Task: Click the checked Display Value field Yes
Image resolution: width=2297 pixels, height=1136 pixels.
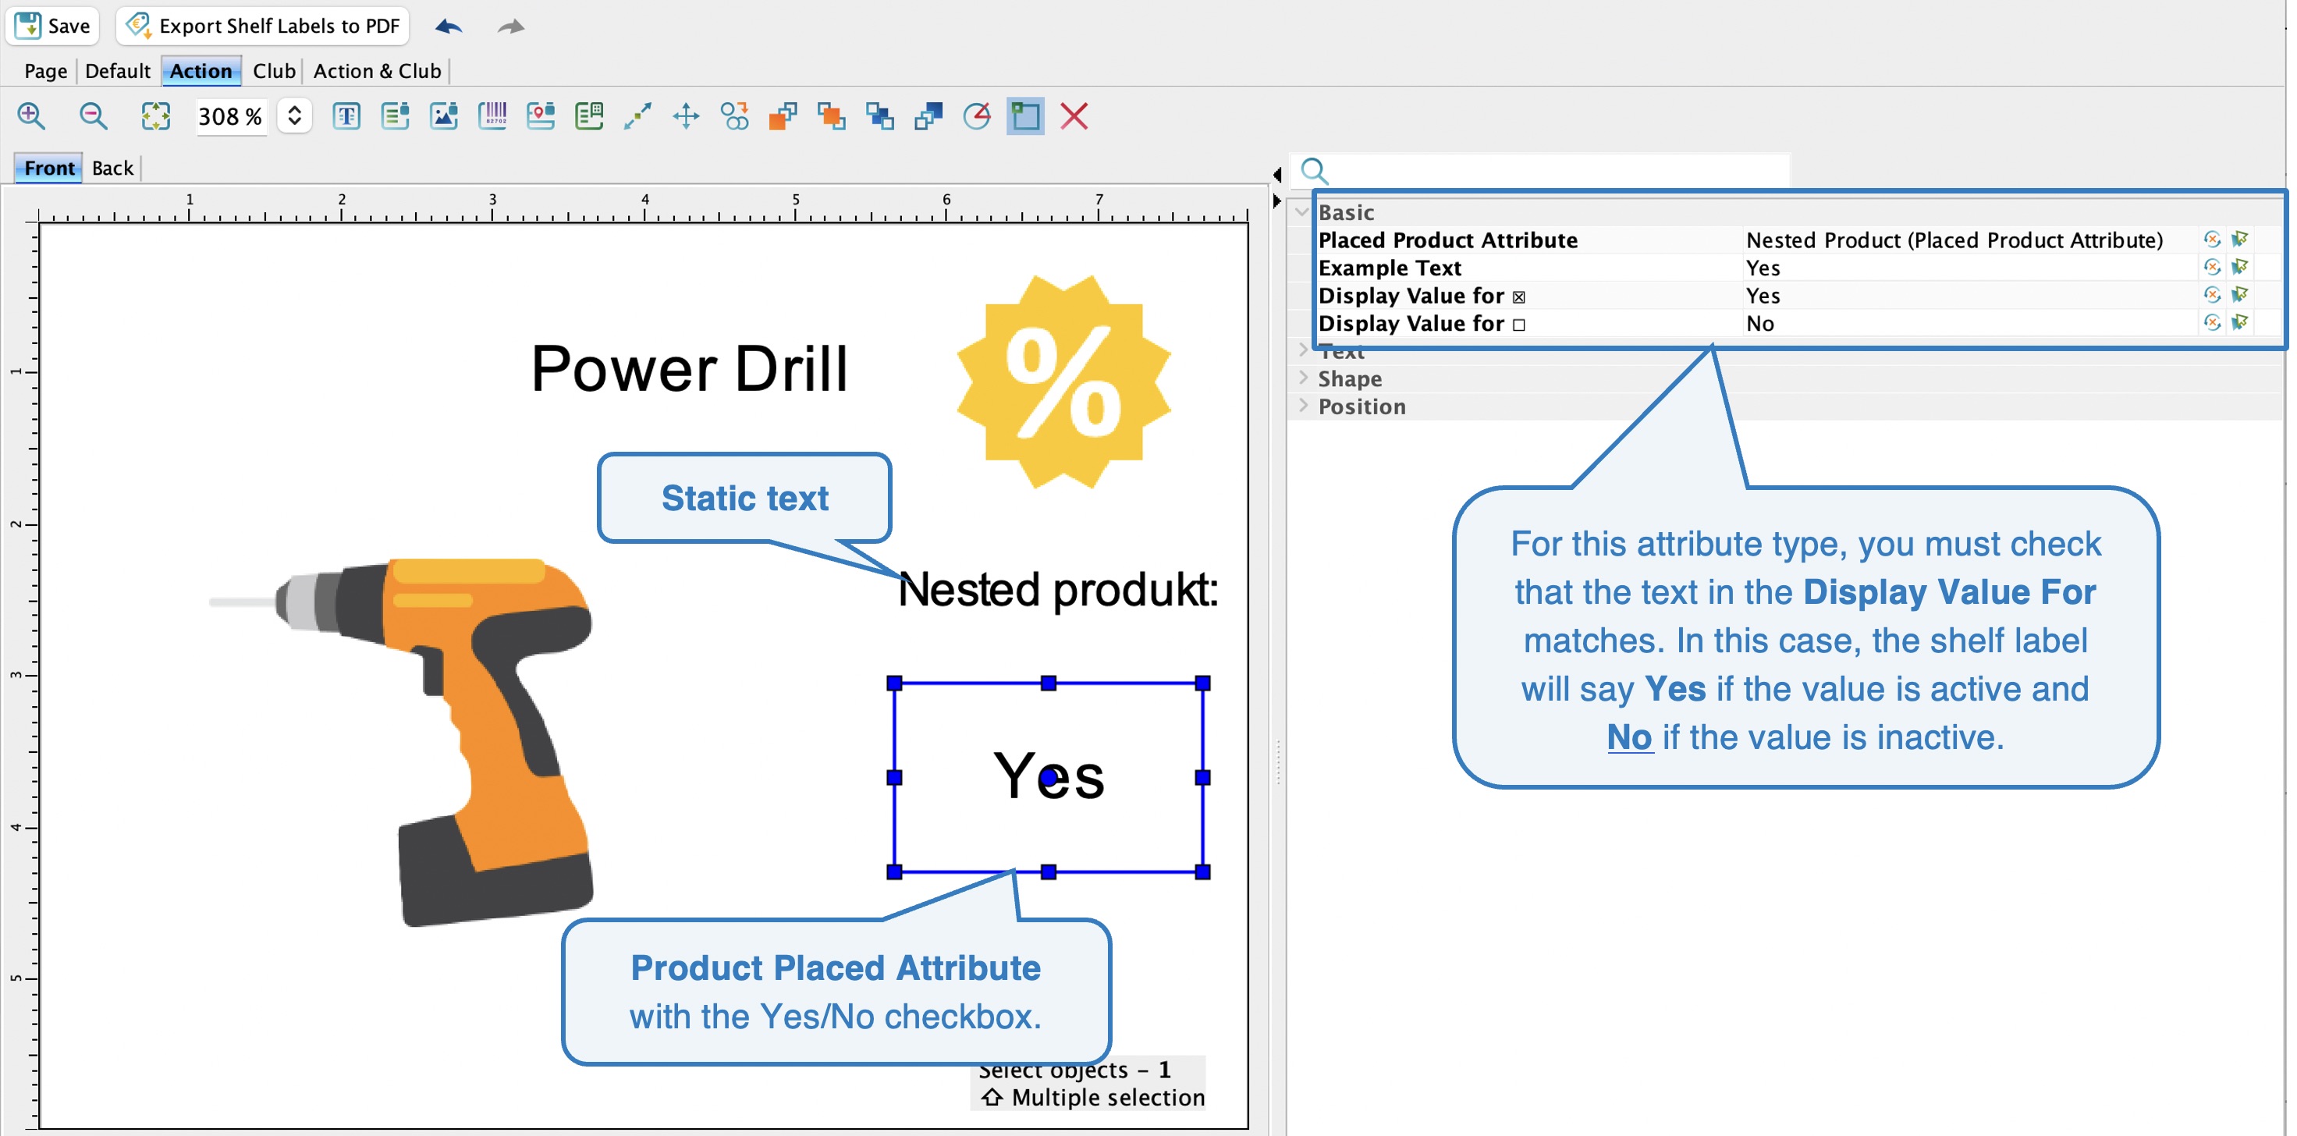Action: pos(1969,295)
